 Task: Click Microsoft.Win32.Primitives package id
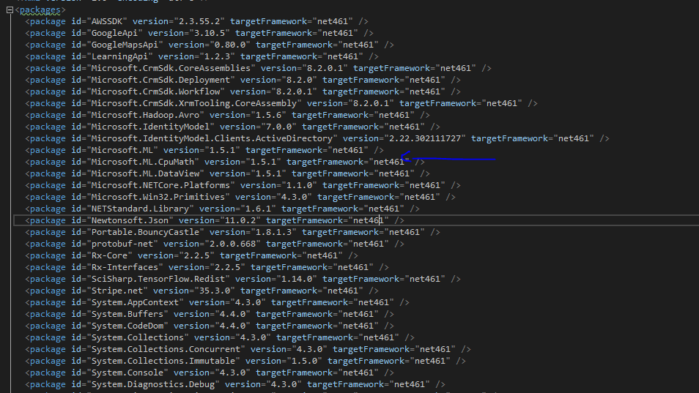(158, 197)
